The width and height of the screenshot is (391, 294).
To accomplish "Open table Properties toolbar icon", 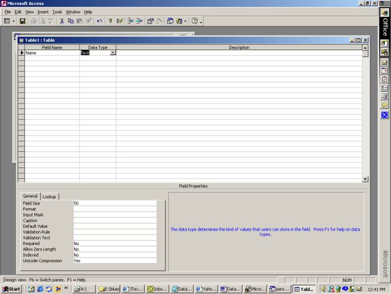I will 150,21.
